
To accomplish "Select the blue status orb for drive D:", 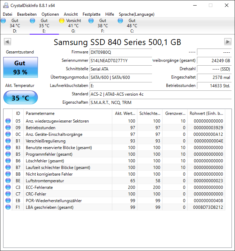I will pos(3,21).
